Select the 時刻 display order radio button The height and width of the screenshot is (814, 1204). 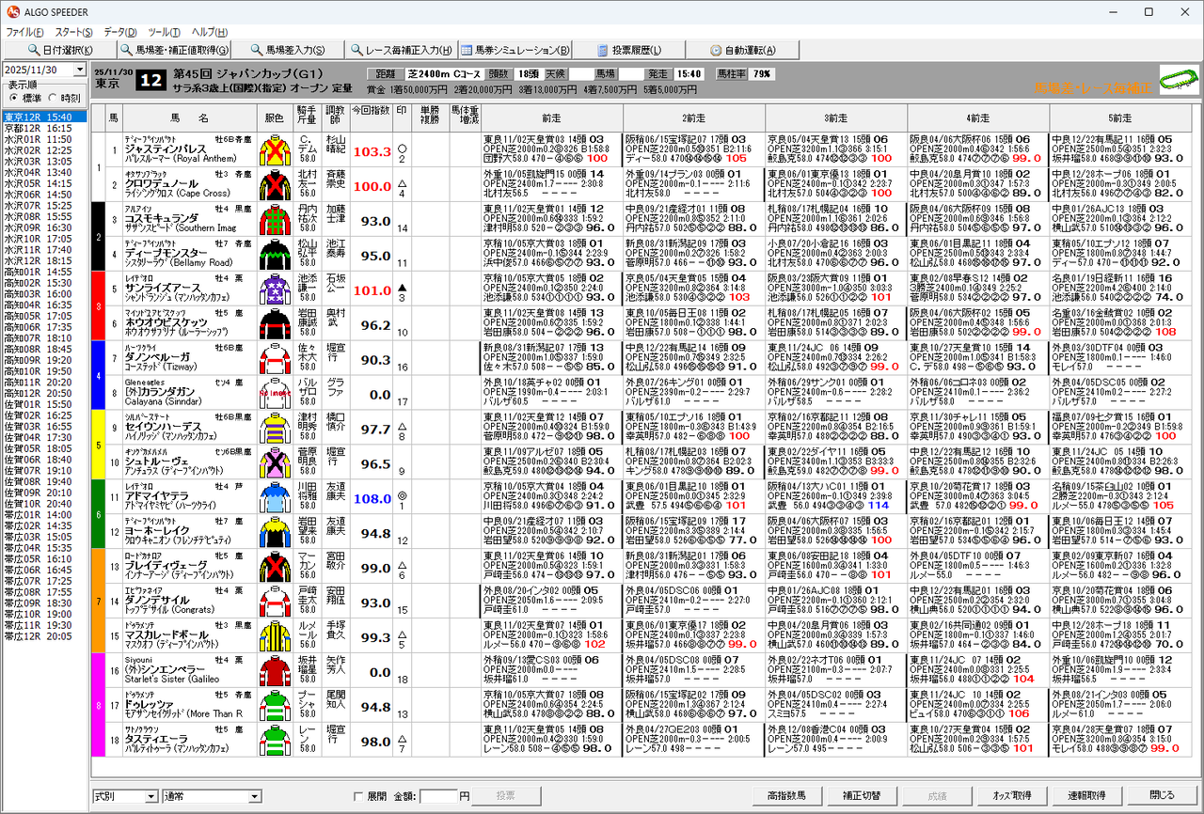coord(54,98)
